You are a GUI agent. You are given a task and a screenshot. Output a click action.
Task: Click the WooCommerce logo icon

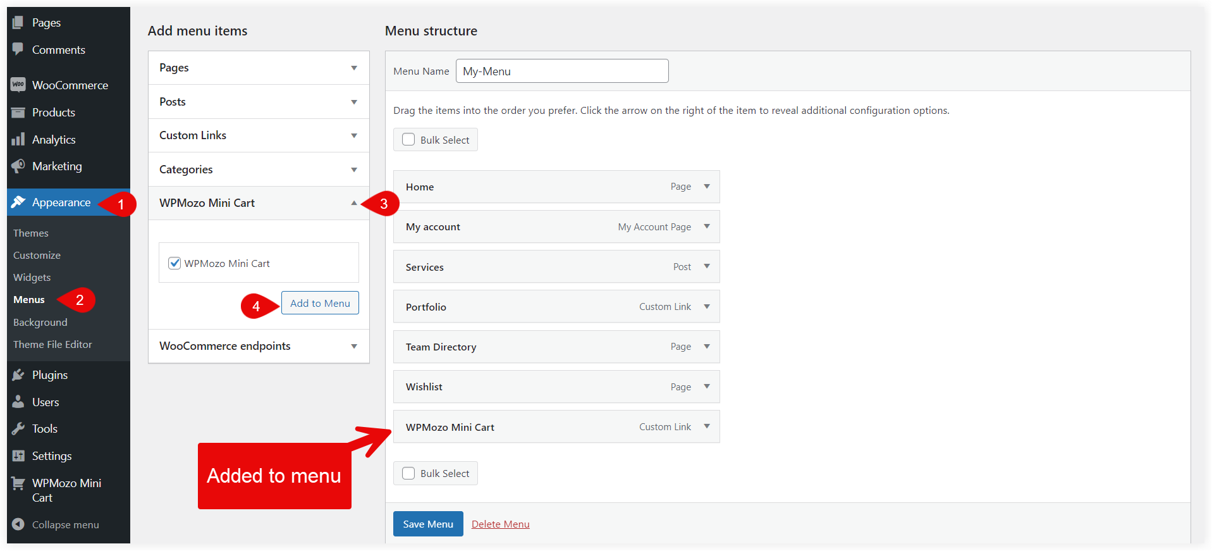pyautogui.click(x=18, y=85)
